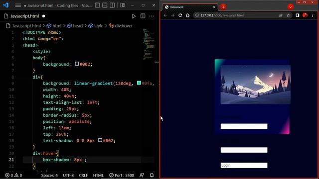
Task: Split the editor to the right
Action: pos(143,16)
